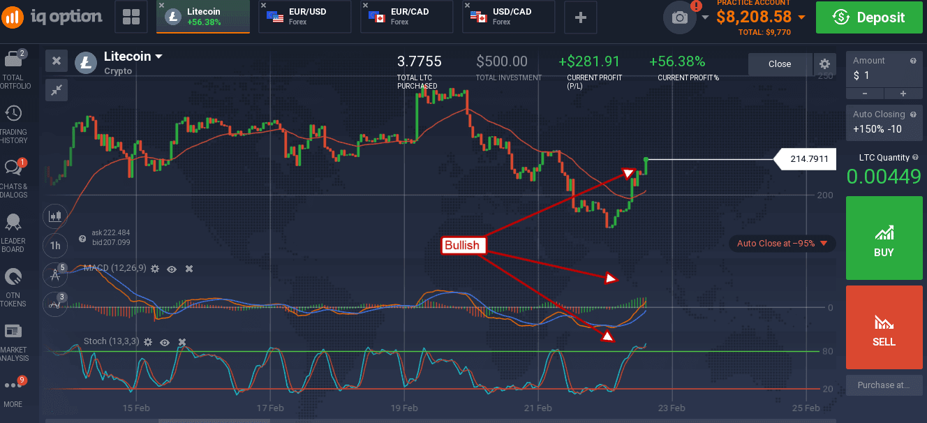Click the Close position button
This screenshot has width=927, height=423.
click(780, 64)
